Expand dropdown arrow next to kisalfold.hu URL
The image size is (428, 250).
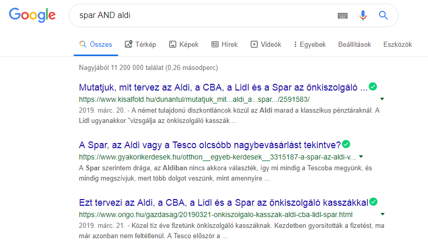coord(382,99)
